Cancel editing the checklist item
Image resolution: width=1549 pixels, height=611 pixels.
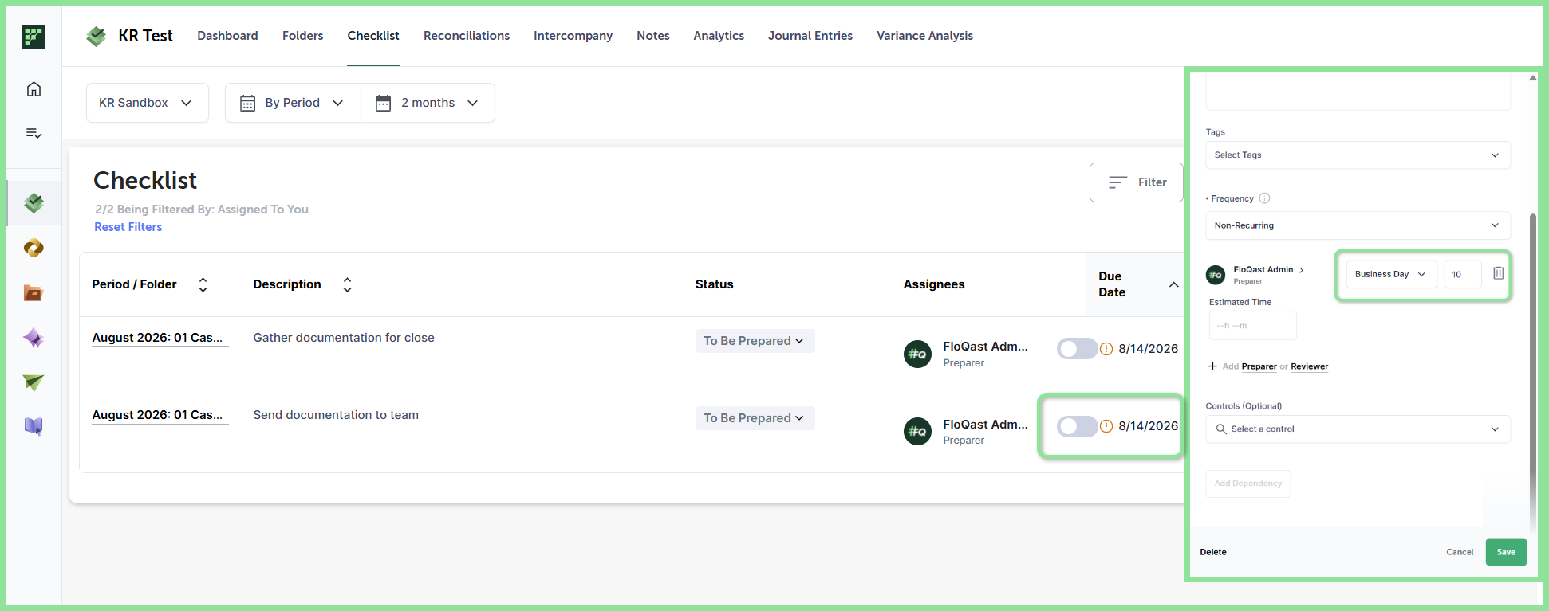point(1460,552)
